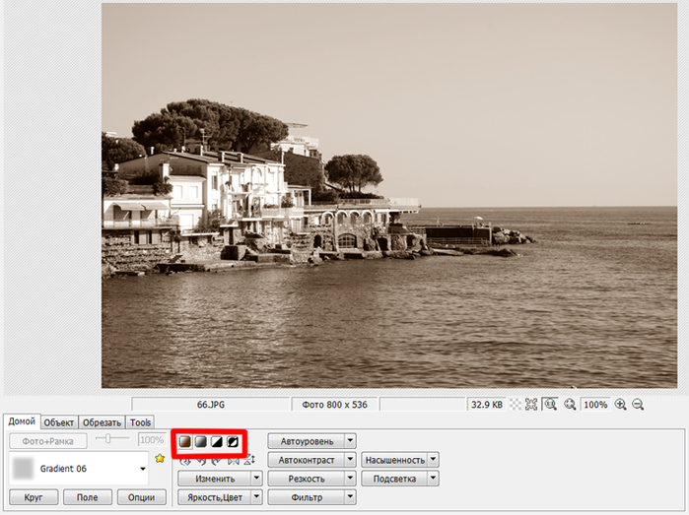
Task: Click the fit-to-window zoom icon
Action: pyautogui.click(x=570, y=405)
